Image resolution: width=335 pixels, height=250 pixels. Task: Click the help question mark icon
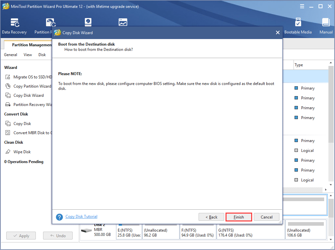59,217
